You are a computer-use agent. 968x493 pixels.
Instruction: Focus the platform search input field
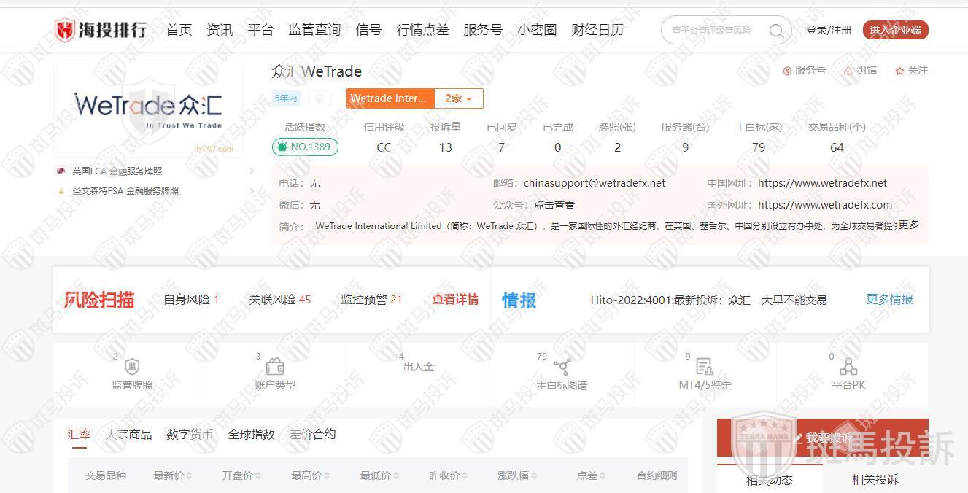click(715, 31)
